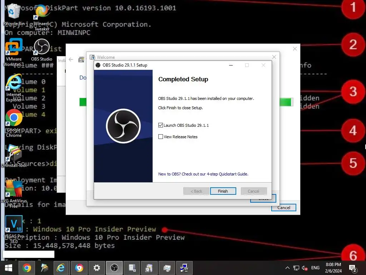
Task: Open the setup files taskbar icon
Action: 149,268
